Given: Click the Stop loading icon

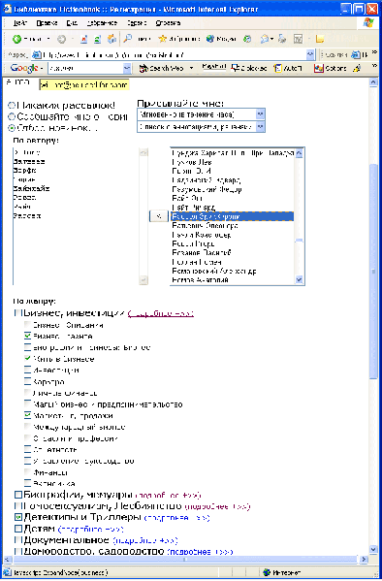Looking at the screenshot, I should (x=84, y=39).
